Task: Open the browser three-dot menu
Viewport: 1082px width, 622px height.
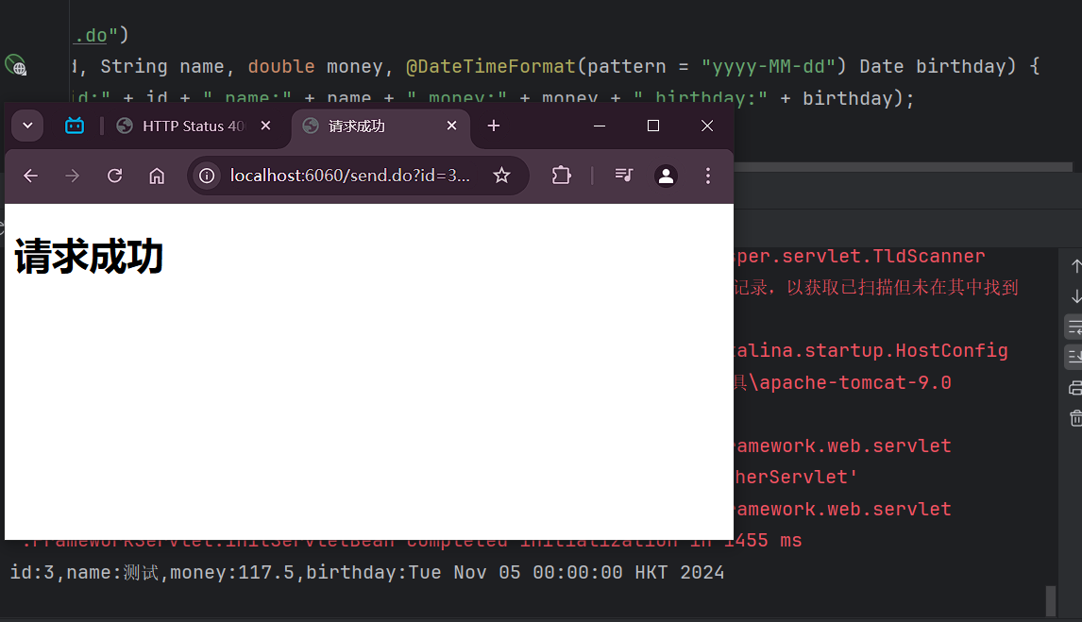Action: [708, 176]
